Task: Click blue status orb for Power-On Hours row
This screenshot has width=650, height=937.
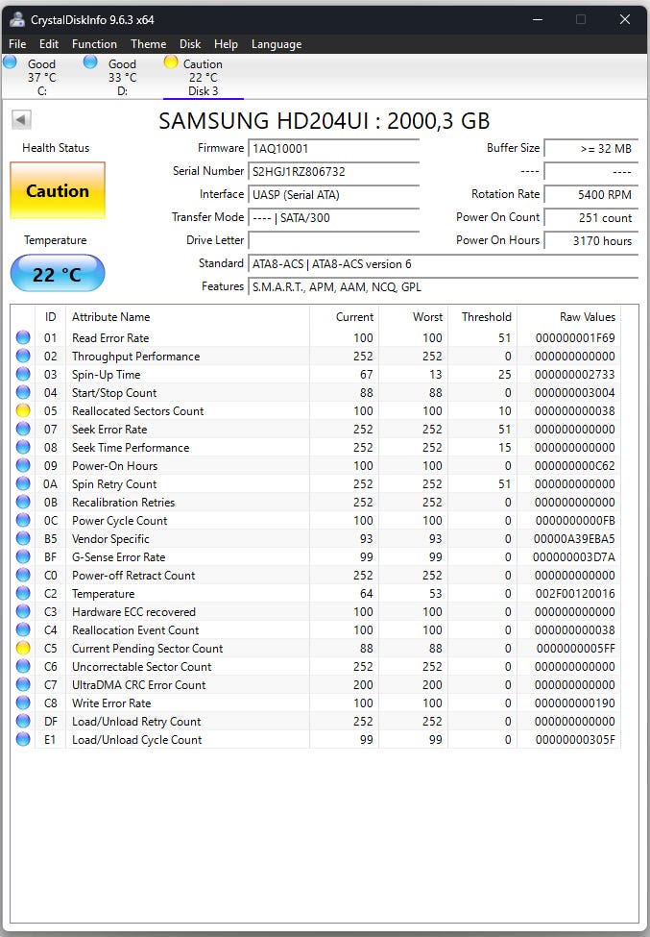Action: pyautogui.click(x=23, y=465)
